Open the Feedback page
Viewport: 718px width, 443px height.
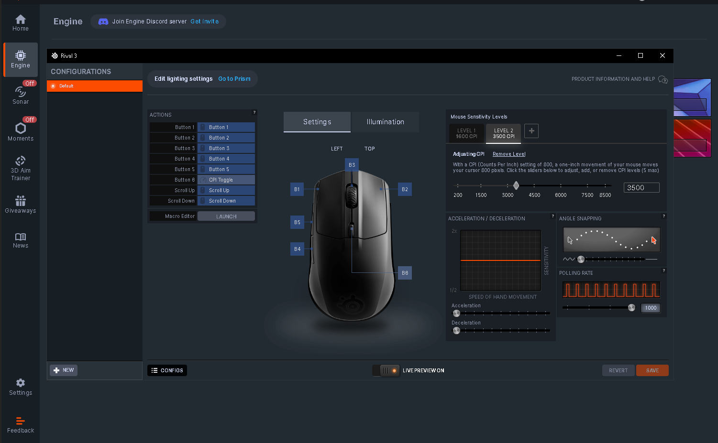tap(21, 425)
